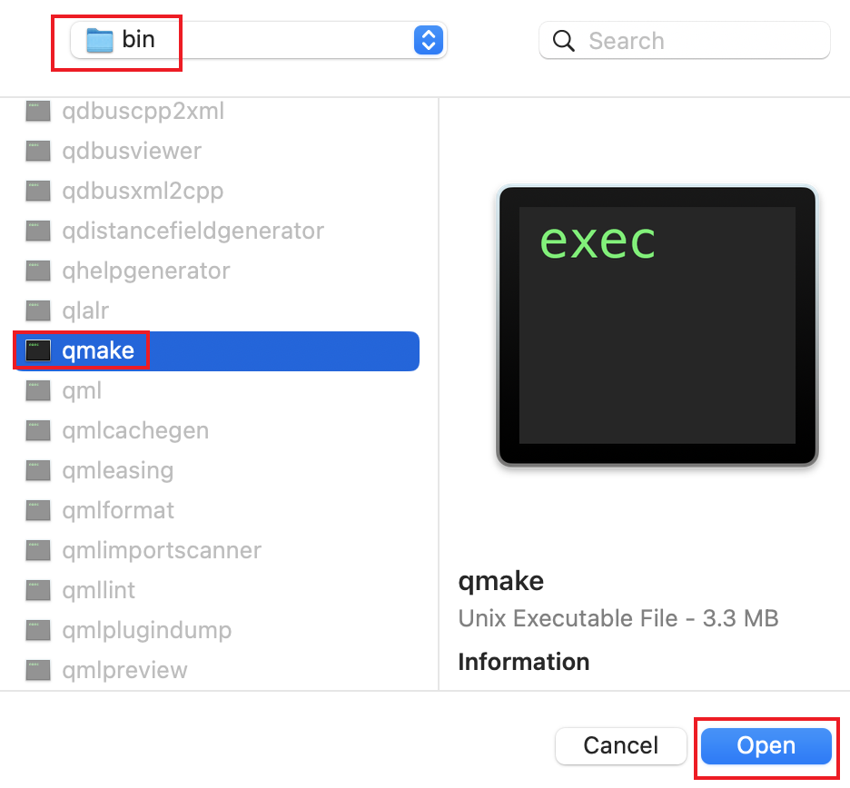Click the large exec preview thumbnail
Screen dimensions: 850x788
pyautogui.click(x=657, y=325)
